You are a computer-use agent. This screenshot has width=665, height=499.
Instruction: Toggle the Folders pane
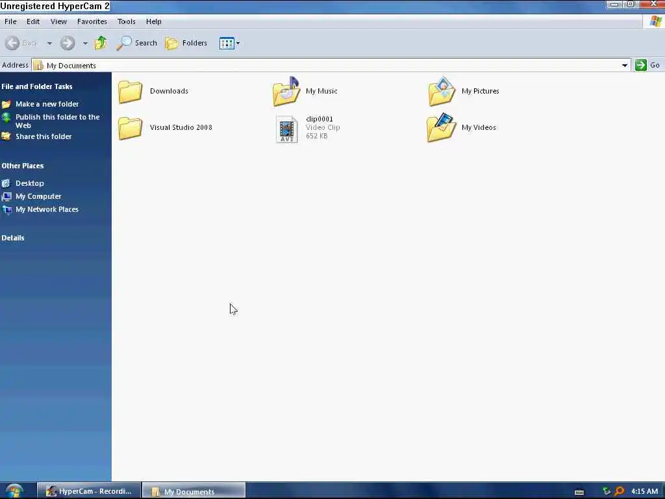point(186,43)
